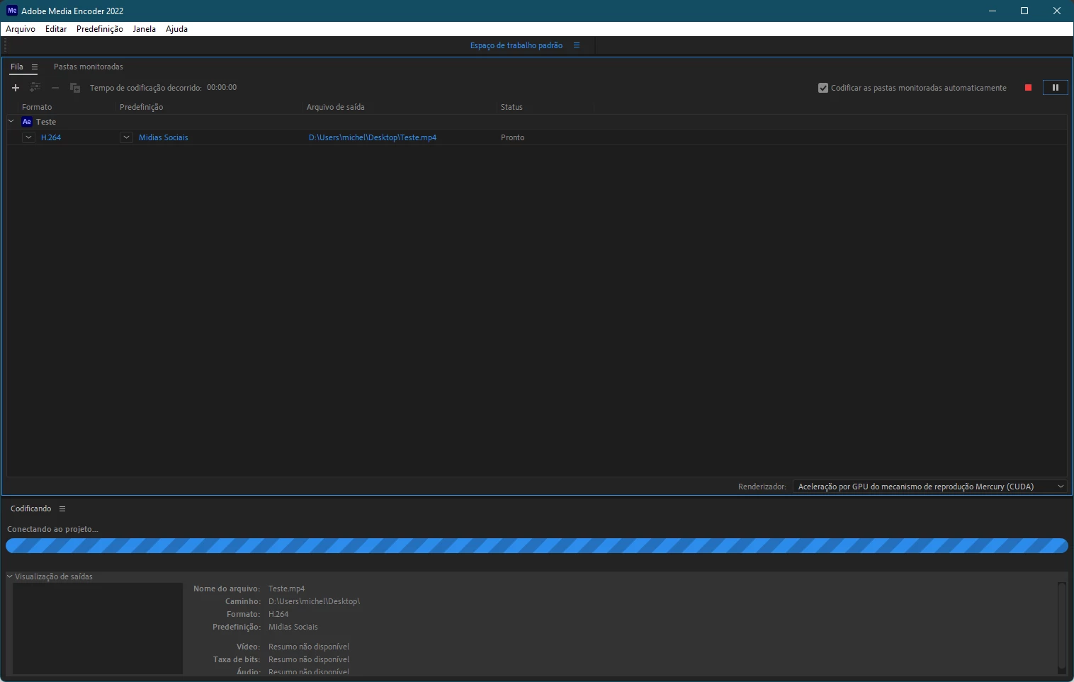Image resolution: width=1074 pixels, height=682 pixels.
Task: Toggle Codificar as pastas monitoradas automaticamente checkbox
Action: 823,88
